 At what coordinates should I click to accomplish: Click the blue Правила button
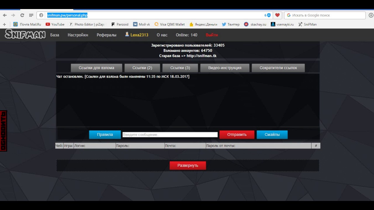click(105, 134)
